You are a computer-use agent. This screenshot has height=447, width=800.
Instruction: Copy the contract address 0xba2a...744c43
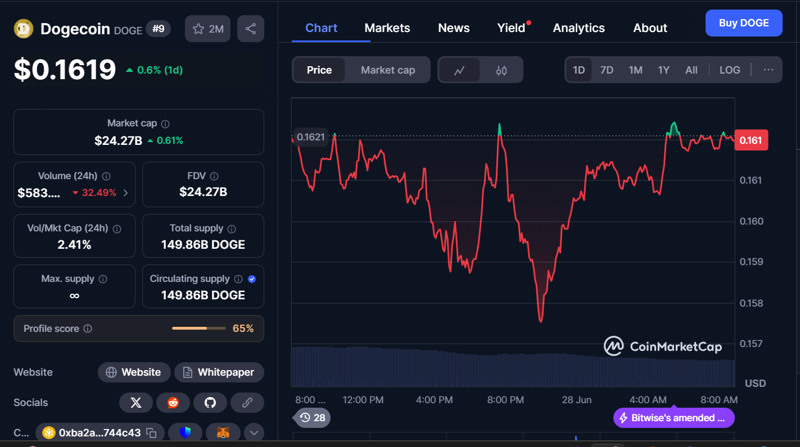[151, 433]
